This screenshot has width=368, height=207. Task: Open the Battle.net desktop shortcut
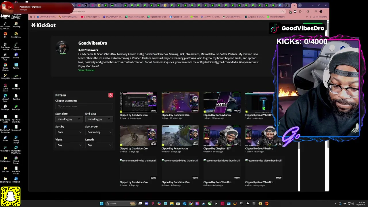click(16, 180)
